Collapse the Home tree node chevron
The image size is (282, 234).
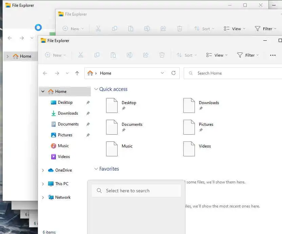click(43, 92)
